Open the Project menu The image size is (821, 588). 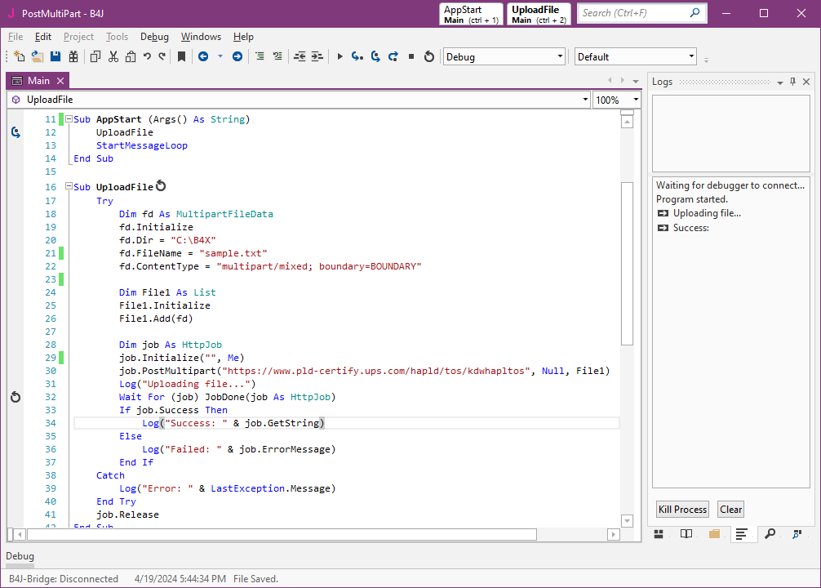point(78,37)
